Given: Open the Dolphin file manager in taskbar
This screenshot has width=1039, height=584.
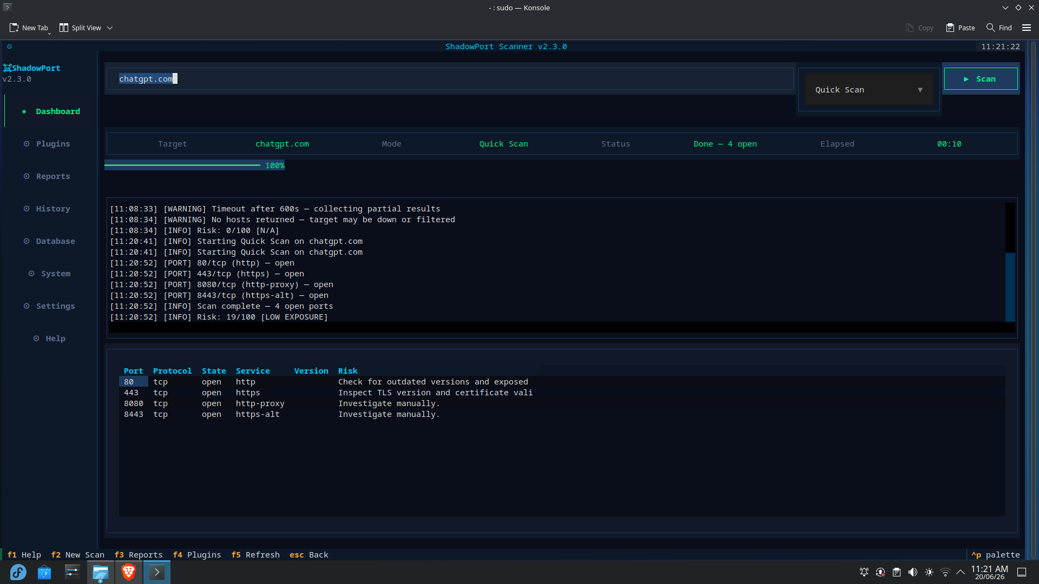Looking at the screenshot, I should 101,572.
